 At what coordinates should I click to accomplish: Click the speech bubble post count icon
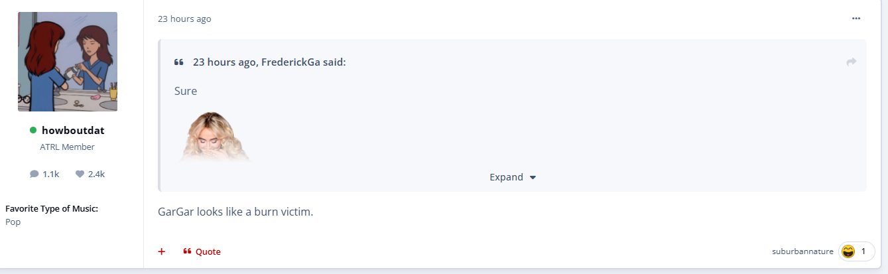[x=34, y=174]
